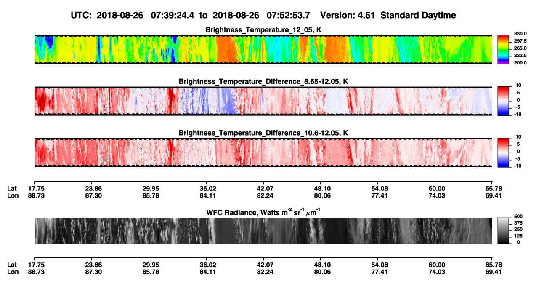Click the 'Brightness_Temperature_Difference_8.65-12.05, K' title
The height and width of the screenshot is (281, 547).
[263, 81]
